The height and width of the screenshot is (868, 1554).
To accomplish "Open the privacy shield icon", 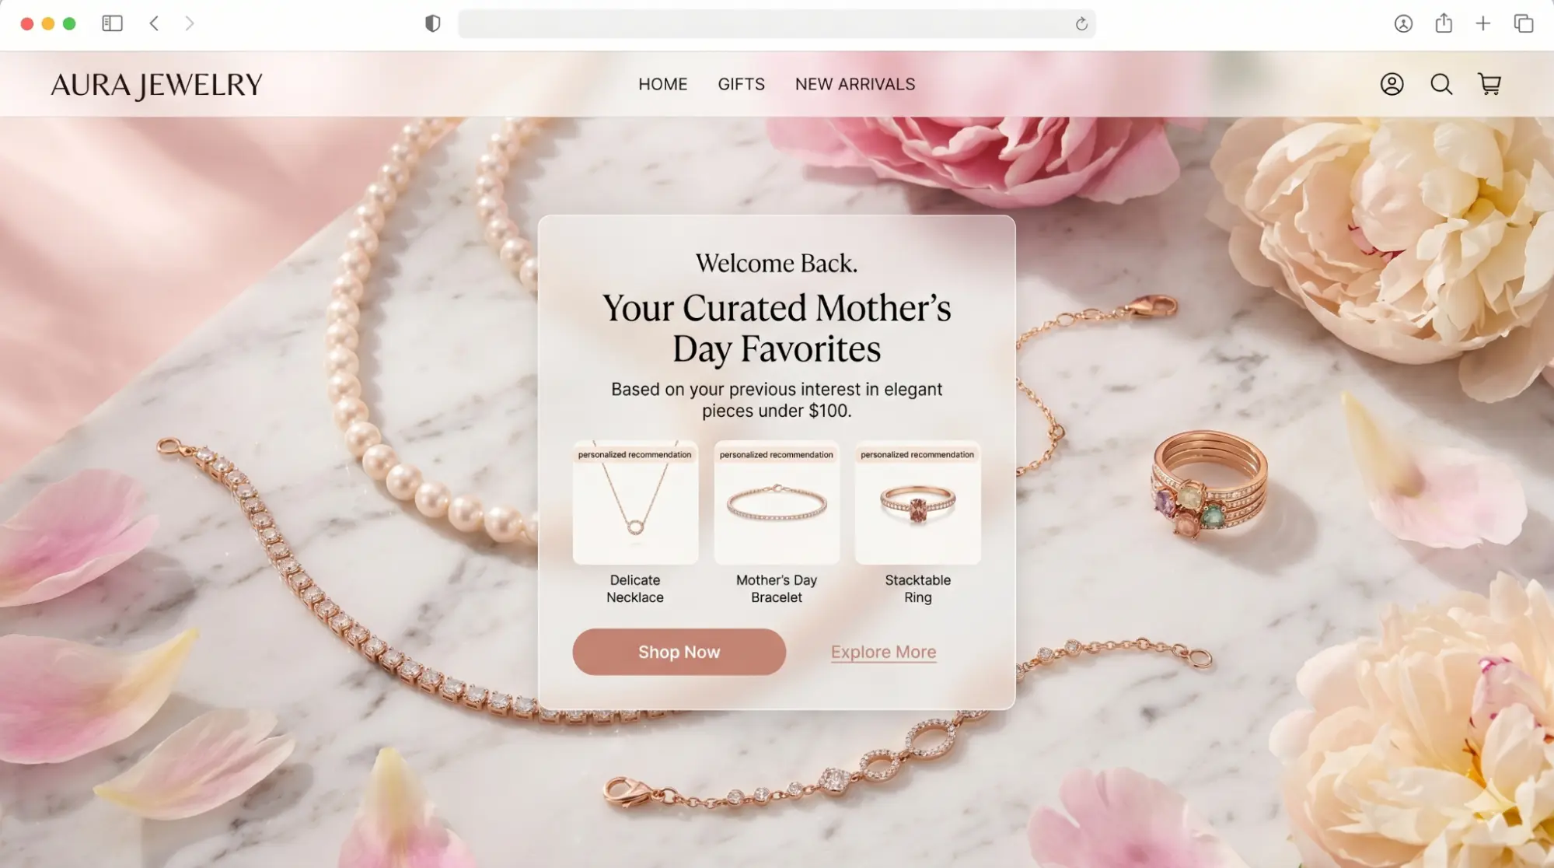I will 433,23.
